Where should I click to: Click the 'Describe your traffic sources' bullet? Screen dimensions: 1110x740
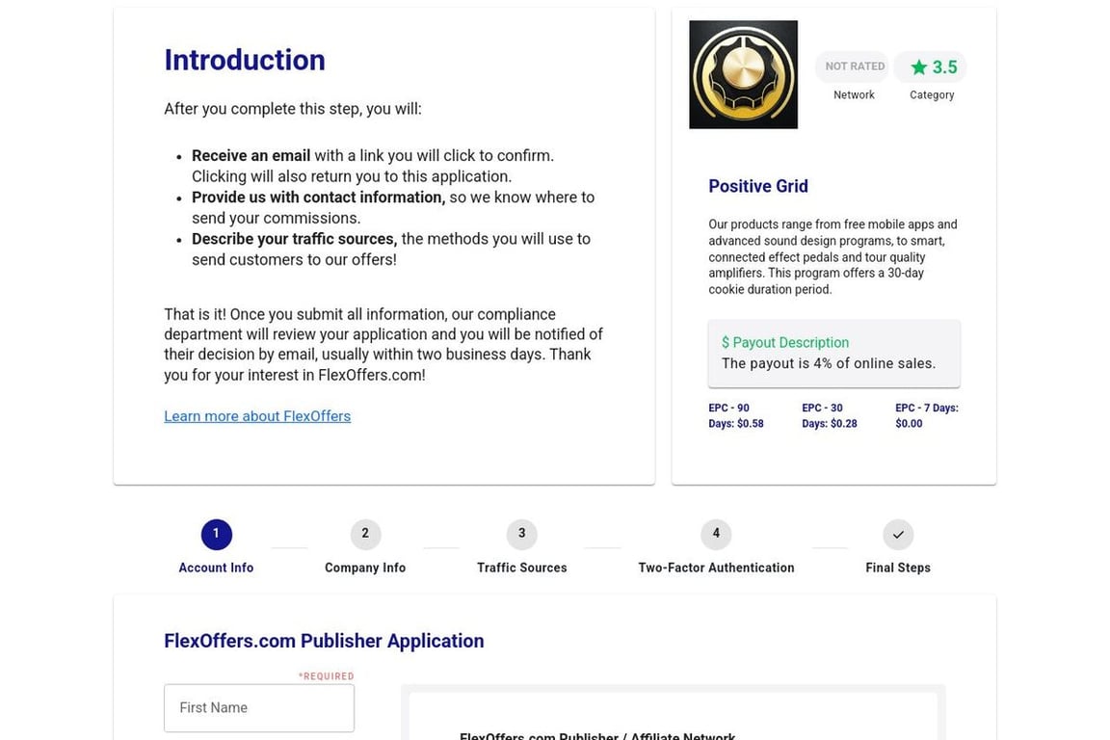pyautogui.click(x=391, y=250)
